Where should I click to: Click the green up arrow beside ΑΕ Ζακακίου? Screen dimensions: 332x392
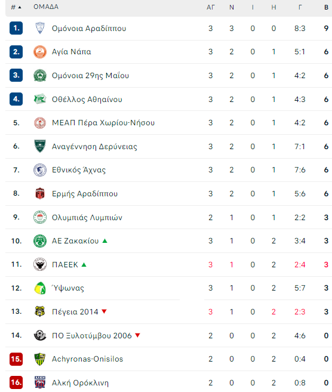pos(105,241)
